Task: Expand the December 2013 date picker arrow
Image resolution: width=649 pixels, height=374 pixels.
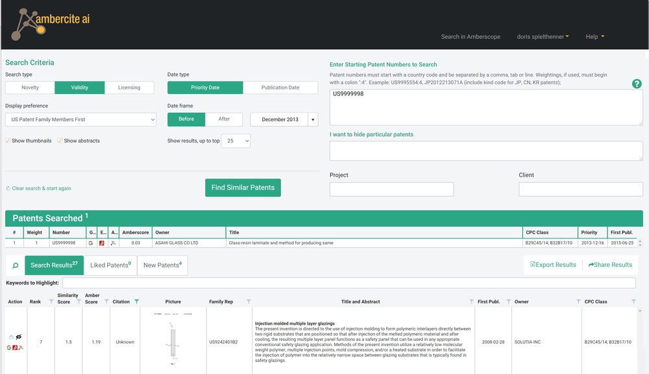Action: tap(313, 119)
